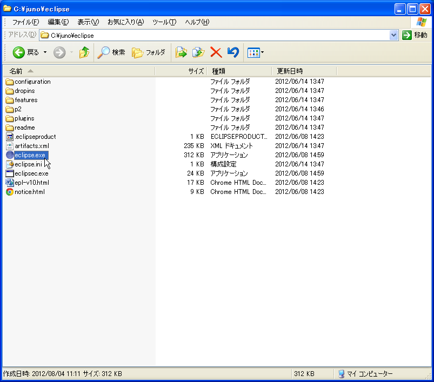
Task: Expand the Forward button history dropdown arrow
Action: click(x=71, y=52)
